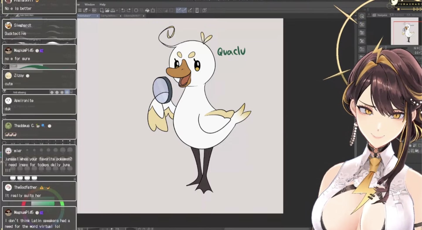Click the Navigator zoom slider handle
The height and width of the screenshot is (230, 422).
coord(386,48)
